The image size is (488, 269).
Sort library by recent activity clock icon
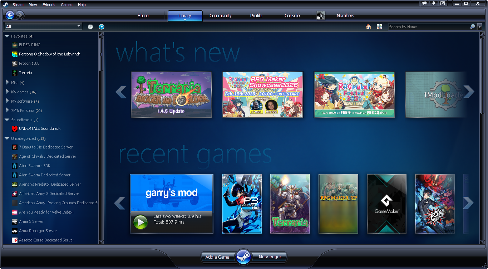90,26
